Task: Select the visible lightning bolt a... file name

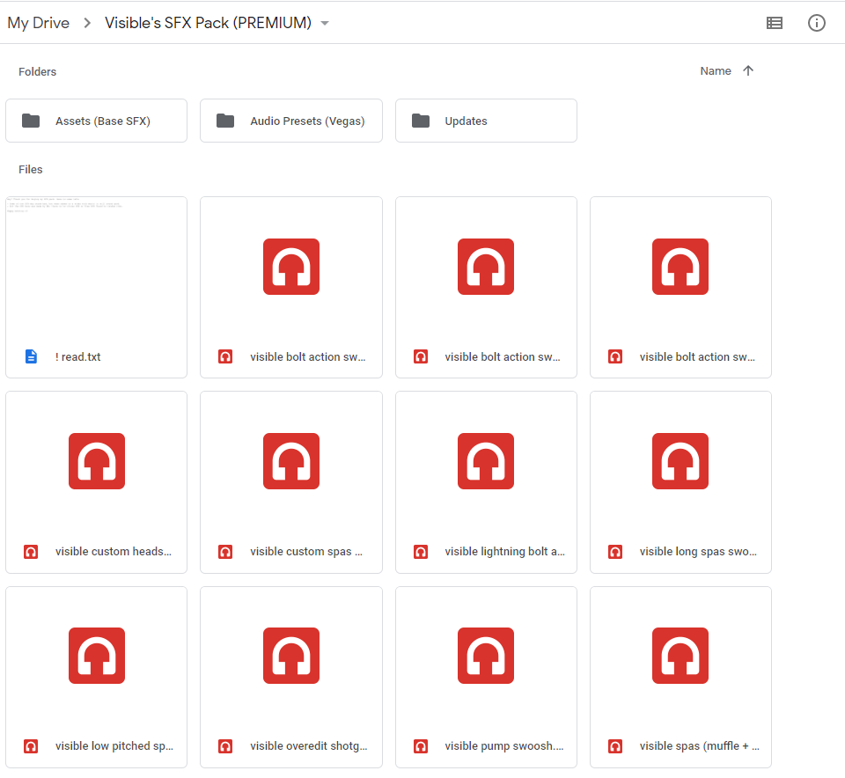Action: (x=504, y=552)
